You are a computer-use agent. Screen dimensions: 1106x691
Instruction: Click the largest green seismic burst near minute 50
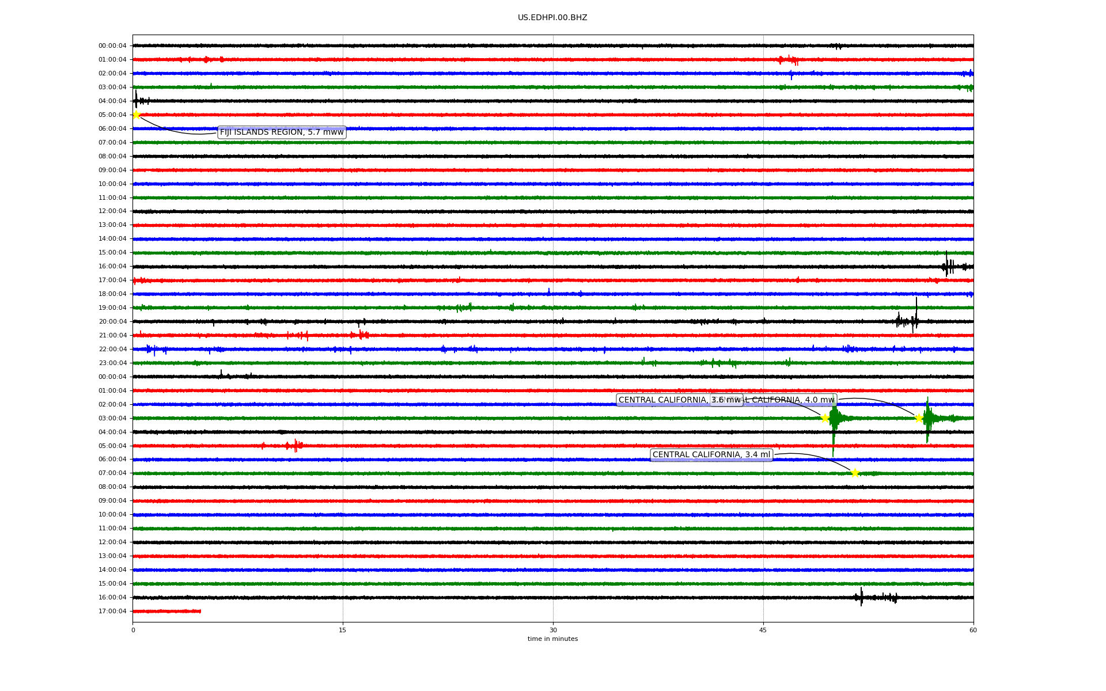click(x=834, y=419)
